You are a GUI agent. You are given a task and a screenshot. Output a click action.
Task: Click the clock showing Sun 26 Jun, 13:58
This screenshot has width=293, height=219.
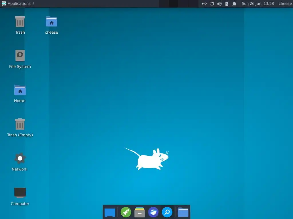pos(258,3)
